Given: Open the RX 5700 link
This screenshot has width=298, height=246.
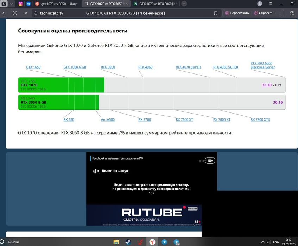Looking at the screenshot, I should [145, 119].
